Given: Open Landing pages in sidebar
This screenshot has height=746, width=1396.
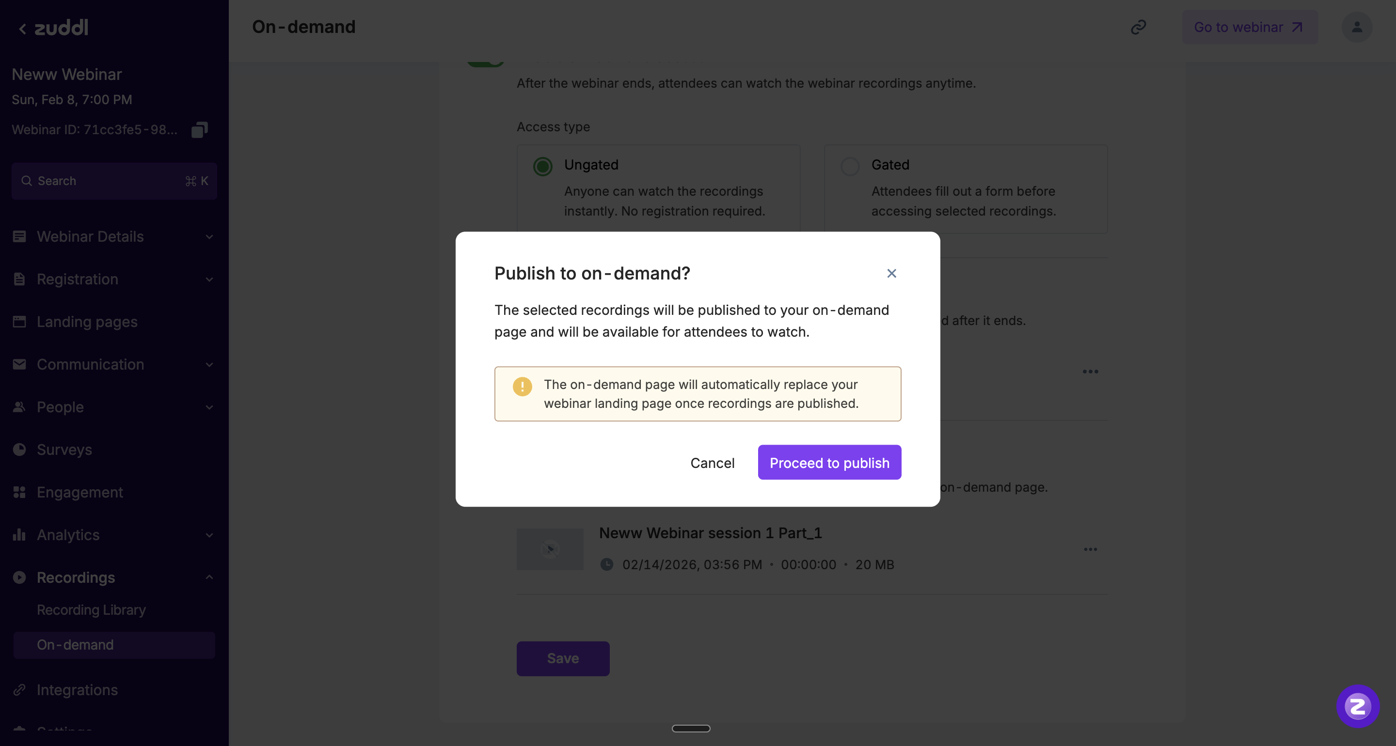Looking at the screenshot, I should [x=87, y=322].
